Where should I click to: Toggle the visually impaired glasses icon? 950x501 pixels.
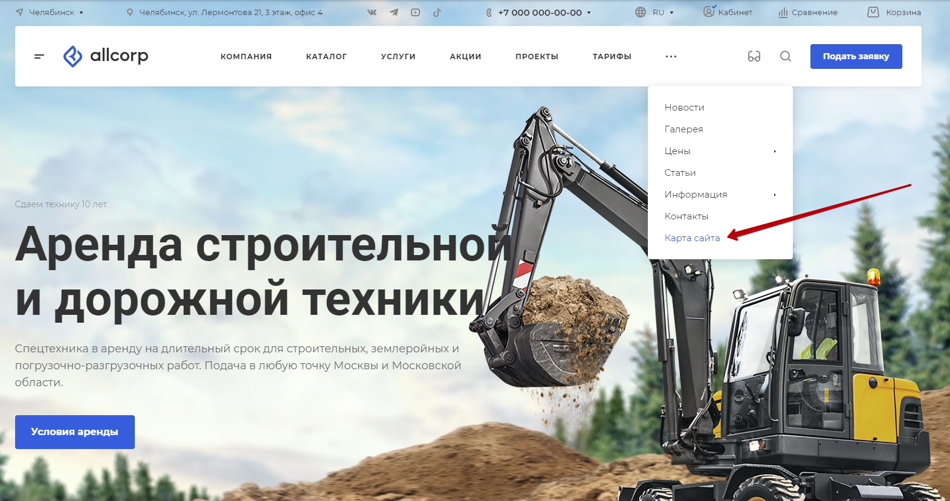click(754, 56)
